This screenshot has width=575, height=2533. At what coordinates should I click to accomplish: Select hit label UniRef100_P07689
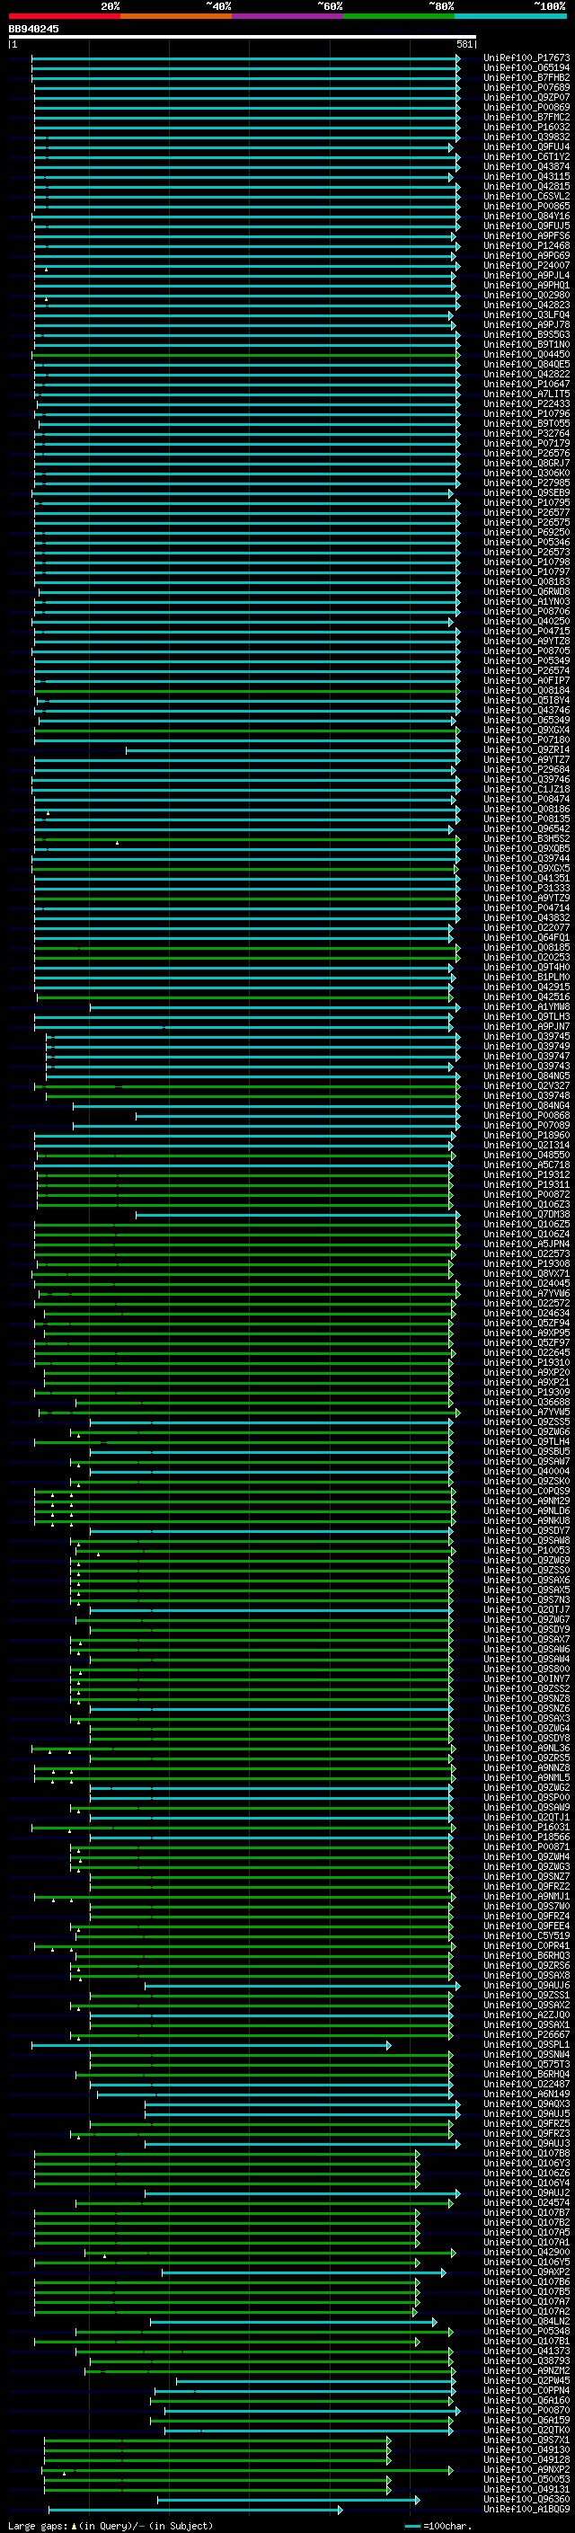(x=526, y=87)
